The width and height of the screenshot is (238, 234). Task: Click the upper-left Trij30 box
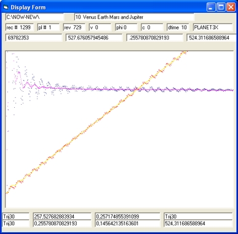point(16,216)
